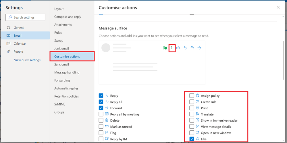This screenshot has height=143, width=287.
Task: Enable the Flag checkbox
Action: [101, 133]
